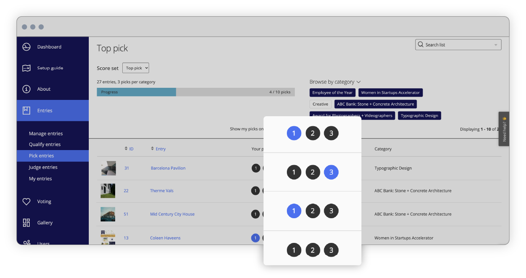526x278 pixels.
Task: Deselect pick 1 on Coleen Haveens
Action: (255, 237)
